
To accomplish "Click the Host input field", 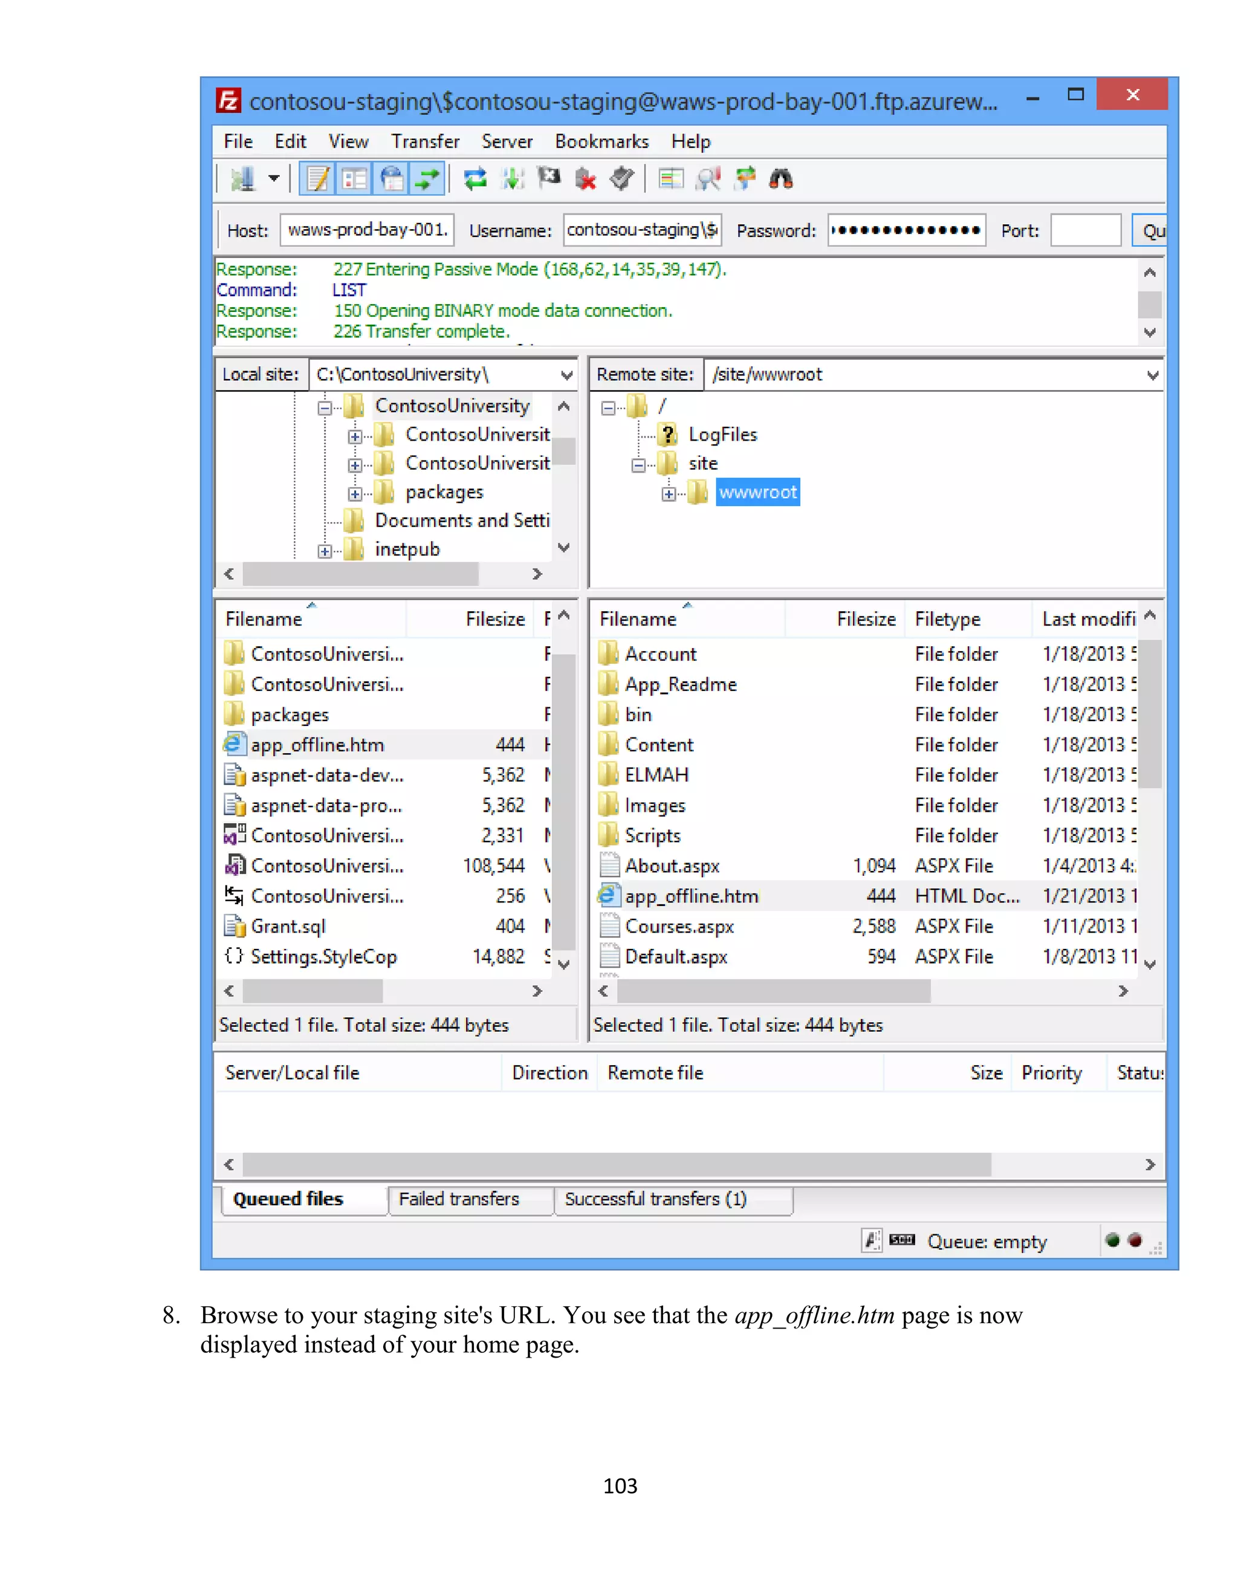I will coord(367,230).
